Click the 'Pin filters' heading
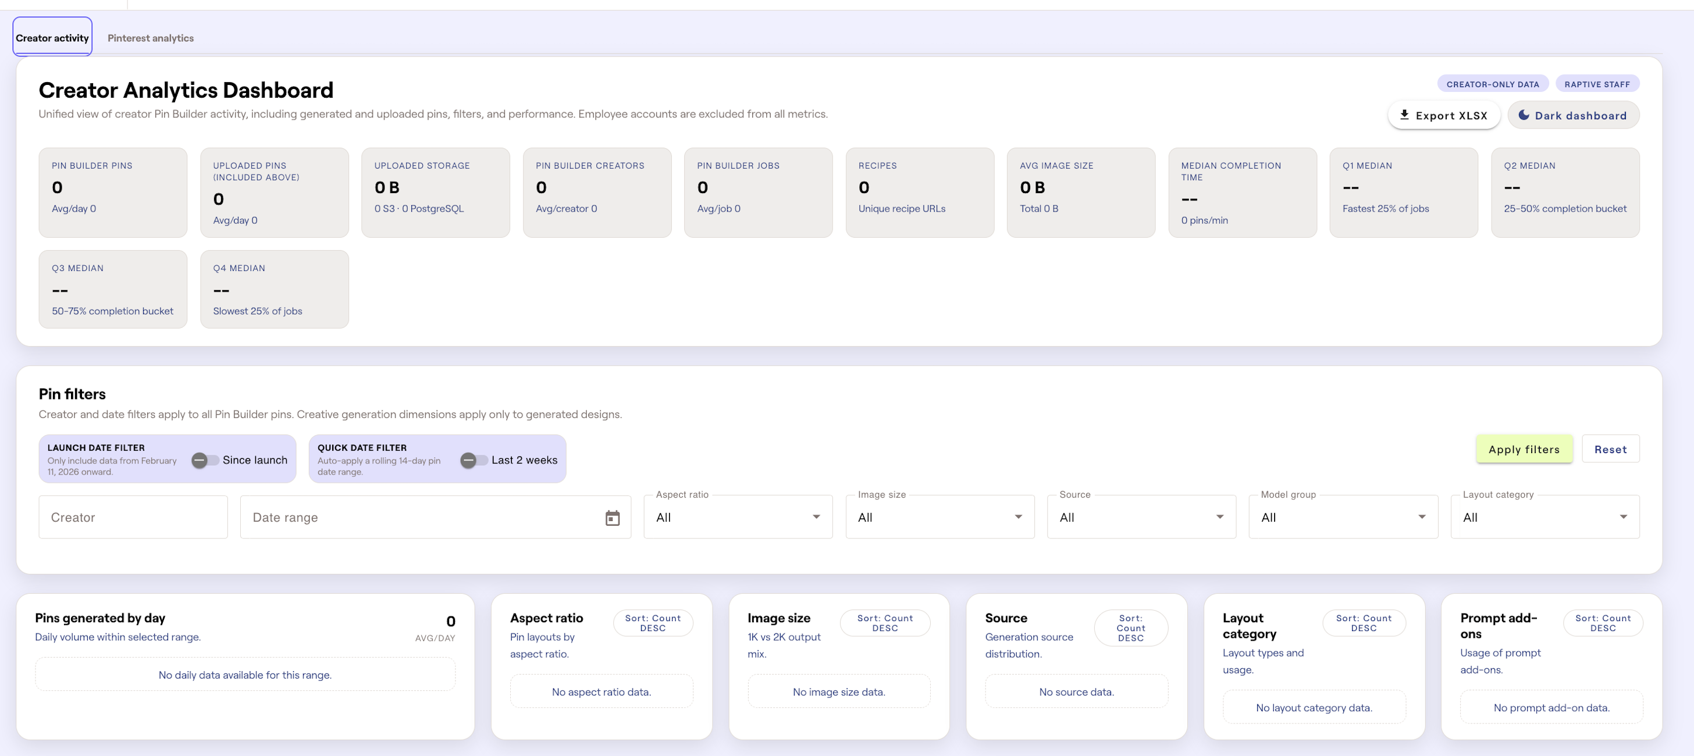The width and height of the screenshot is (1694, 756). pos(72,394)
